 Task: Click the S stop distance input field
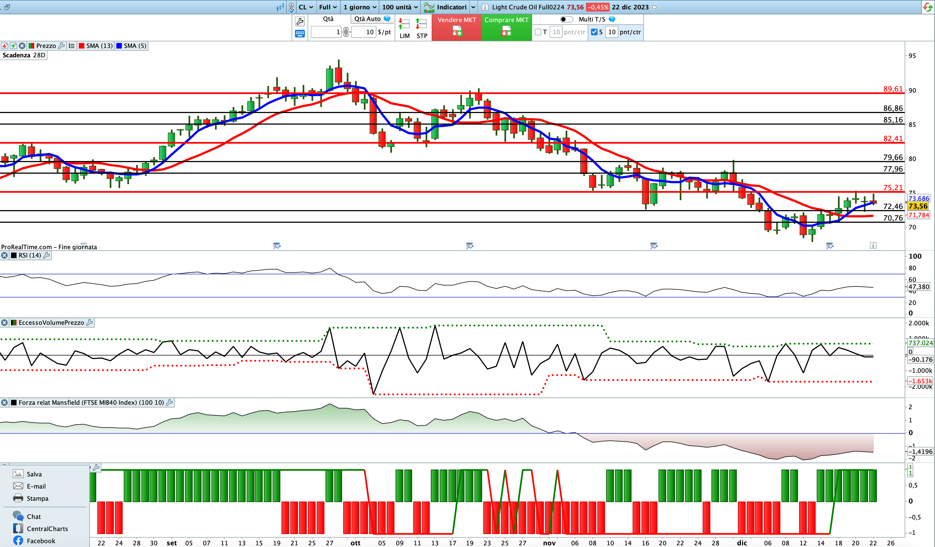(x=612, y=32)
